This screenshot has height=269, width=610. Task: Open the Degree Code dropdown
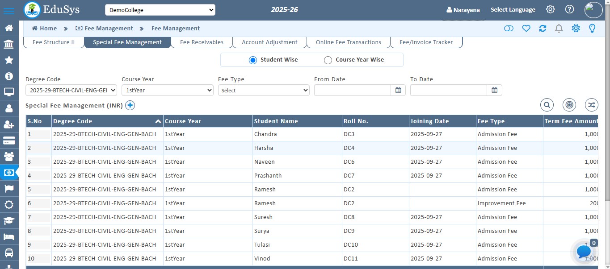[x=71, y=90]
